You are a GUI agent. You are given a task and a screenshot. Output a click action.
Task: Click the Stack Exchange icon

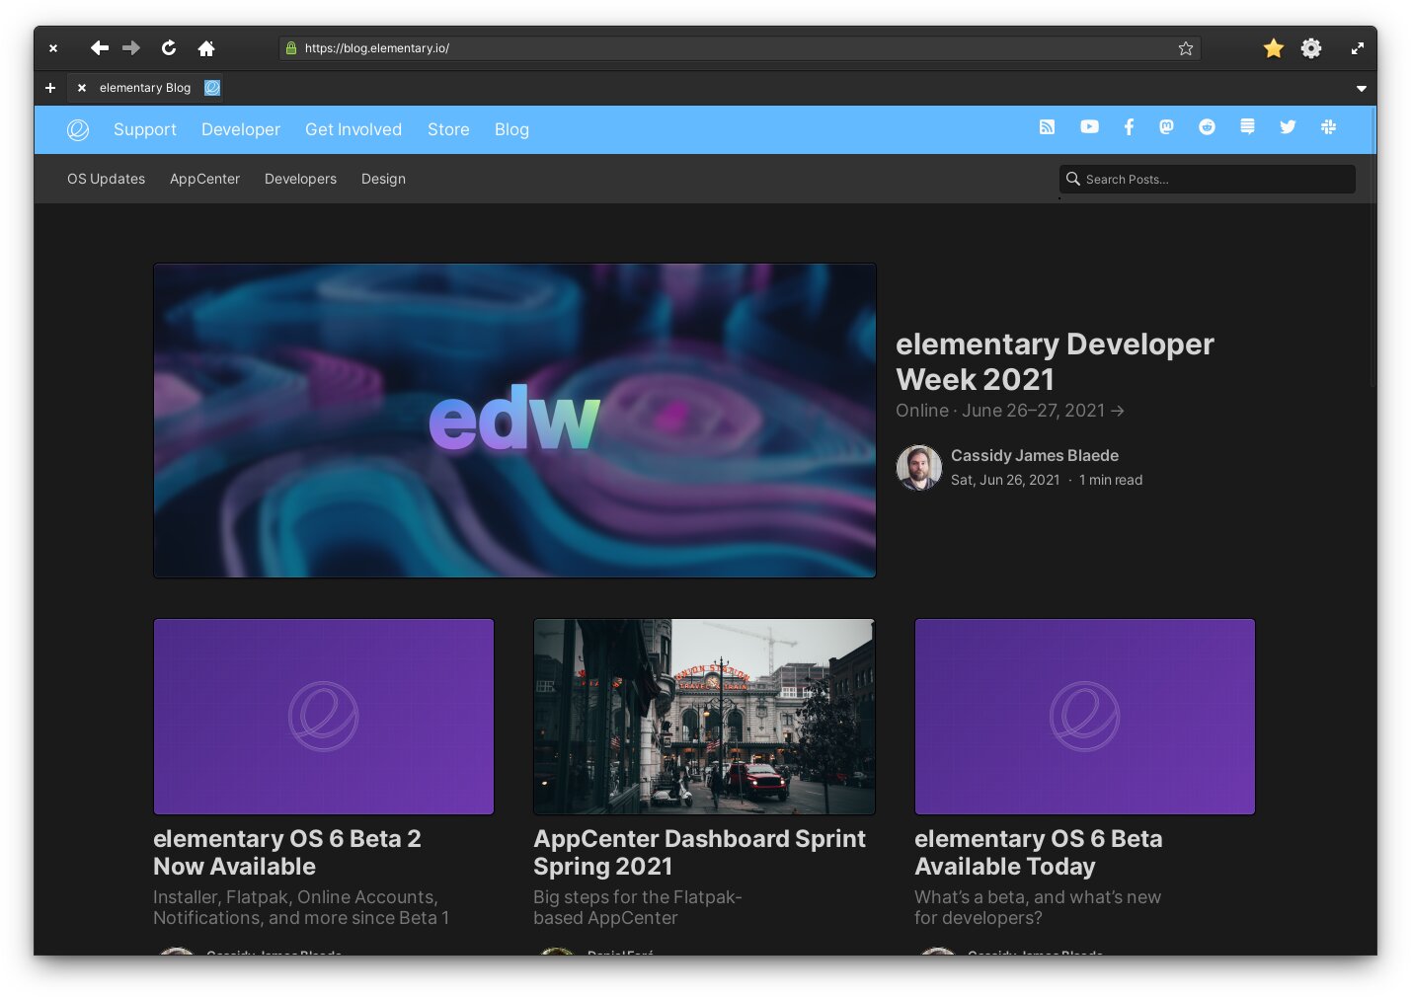tap(1247, 127)
